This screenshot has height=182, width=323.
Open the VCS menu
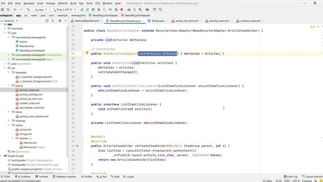pos(97,4)
